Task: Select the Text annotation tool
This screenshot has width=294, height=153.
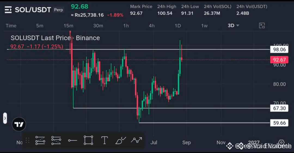Action: [x=105, y=140]
